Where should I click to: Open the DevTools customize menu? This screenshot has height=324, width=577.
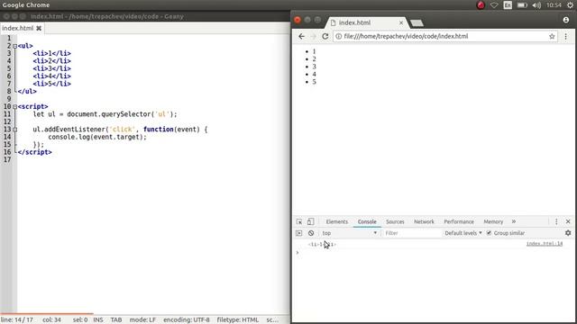[556, 221]
